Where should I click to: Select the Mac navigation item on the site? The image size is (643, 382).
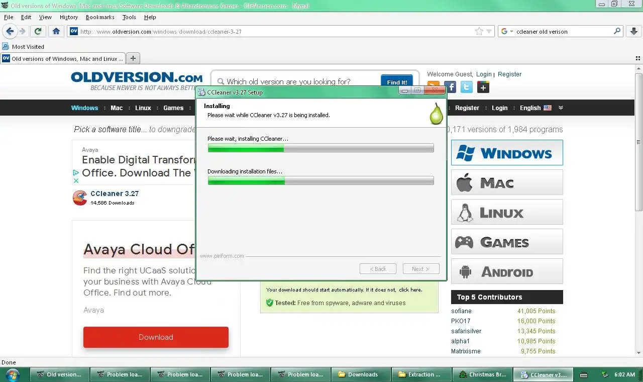coord(117,108)
